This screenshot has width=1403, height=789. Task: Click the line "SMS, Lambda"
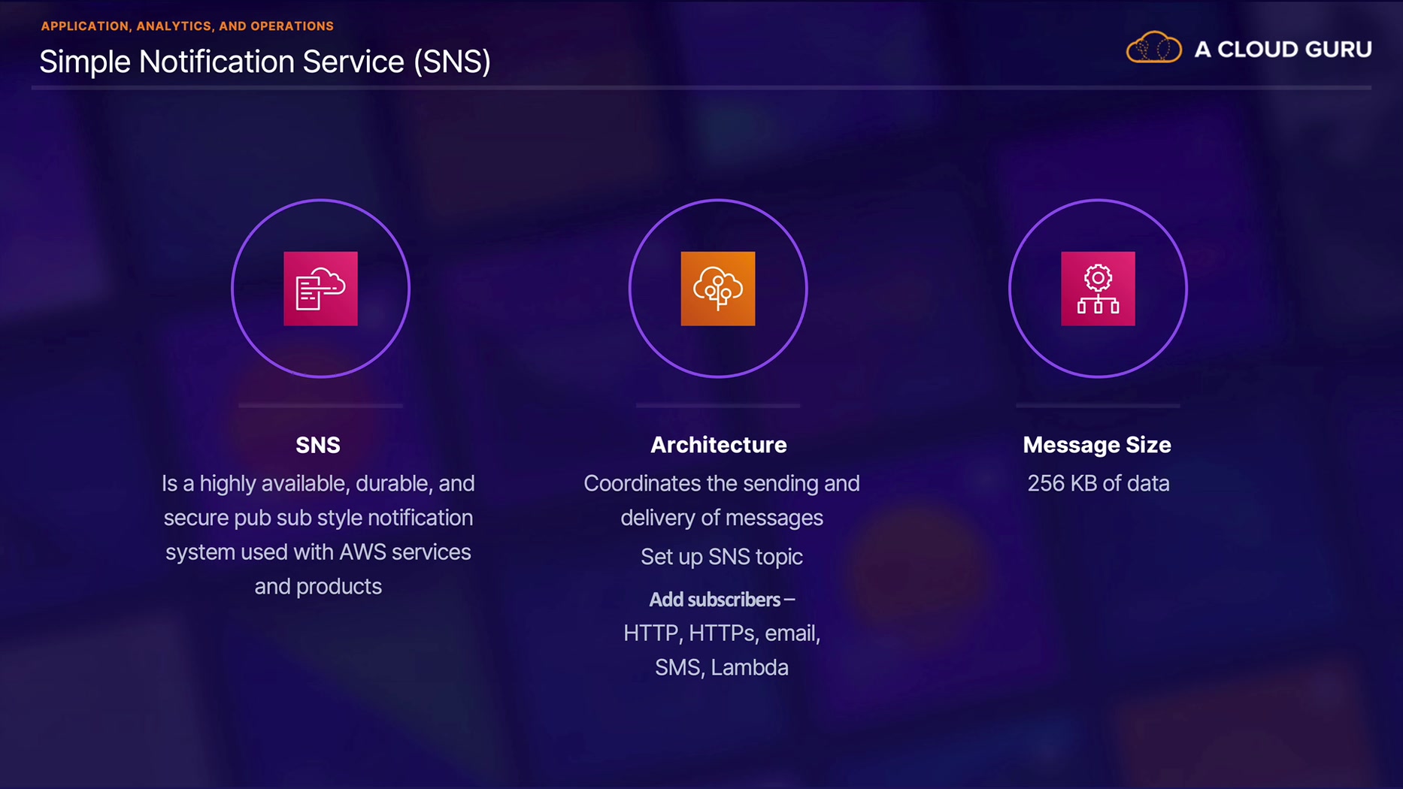coord(722,668)
